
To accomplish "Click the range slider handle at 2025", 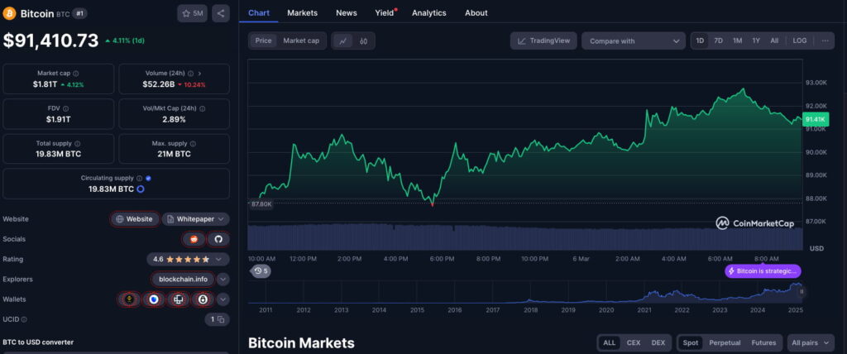I will (x=802, y=291).
